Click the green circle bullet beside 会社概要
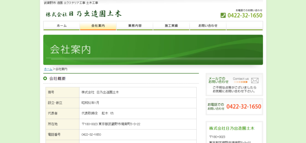The image size is (306, 143). click(45, 79)
